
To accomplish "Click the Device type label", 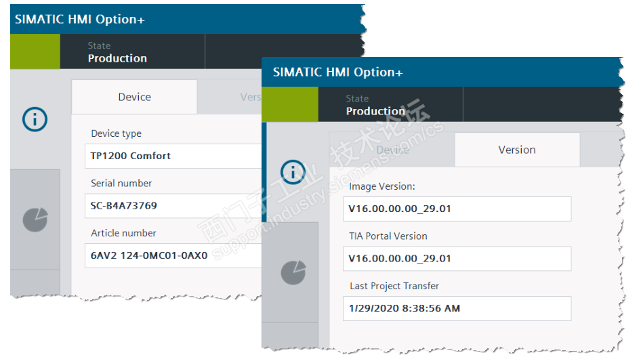I will tap(116, 133).
